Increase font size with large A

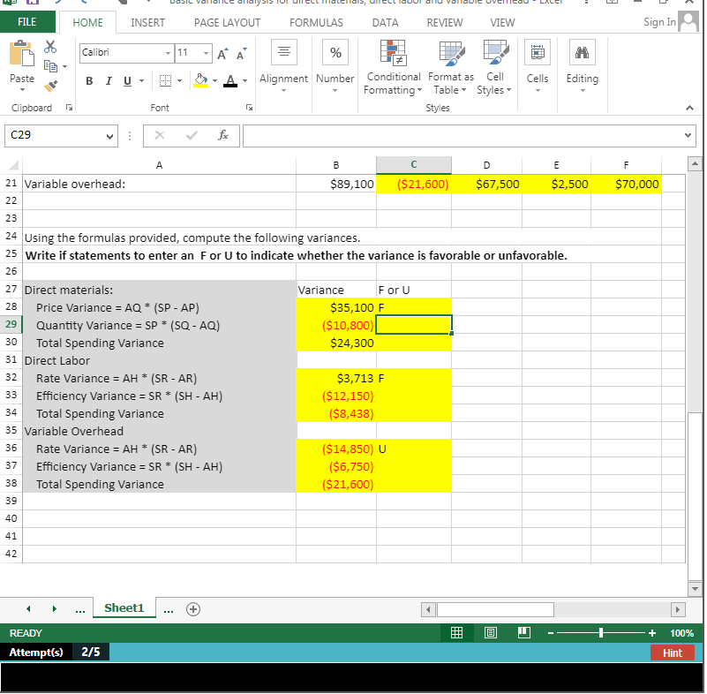(x=222, y=54)
